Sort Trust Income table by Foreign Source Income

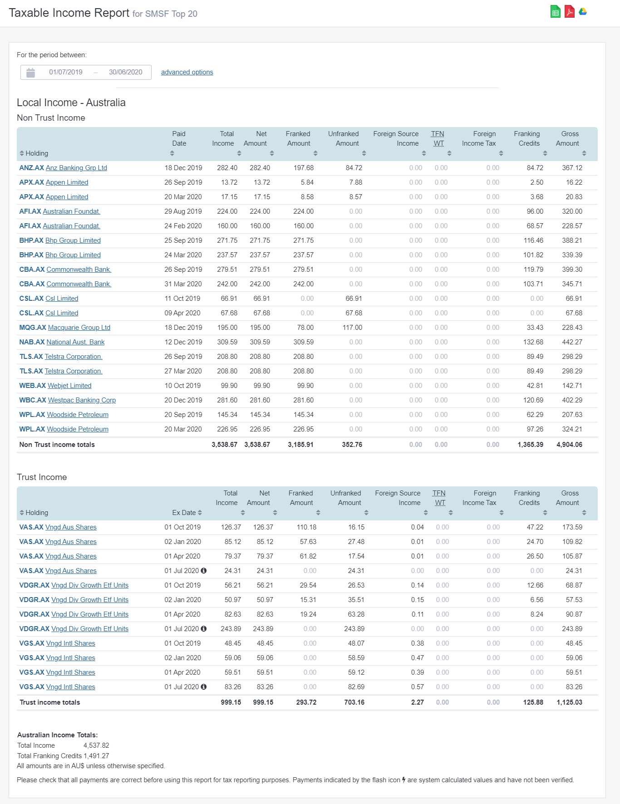(426, 513)
